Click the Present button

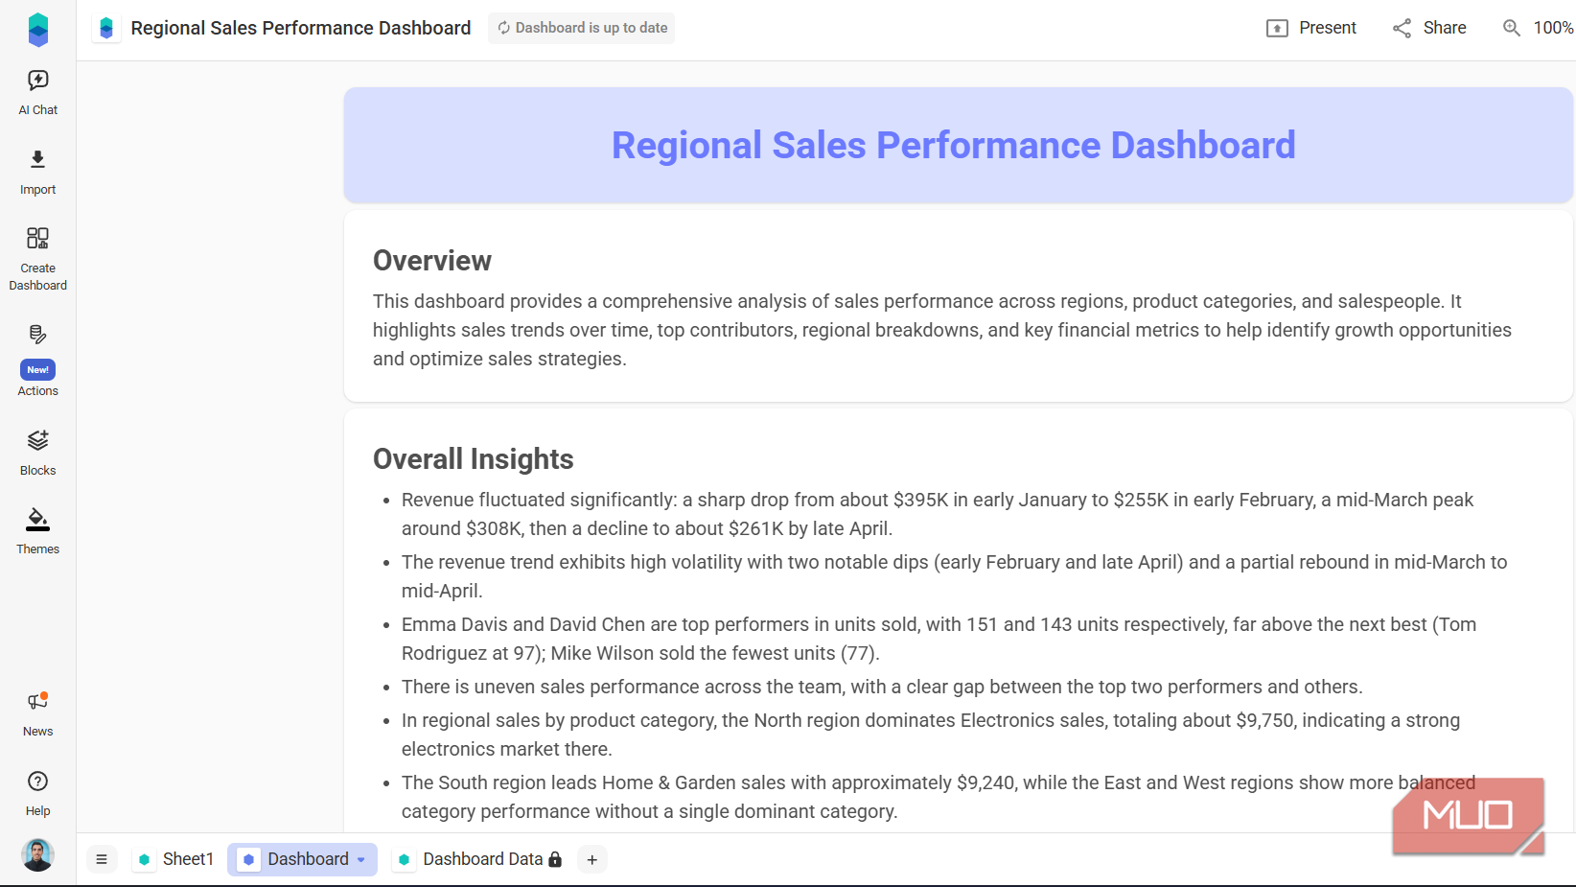1311,28
